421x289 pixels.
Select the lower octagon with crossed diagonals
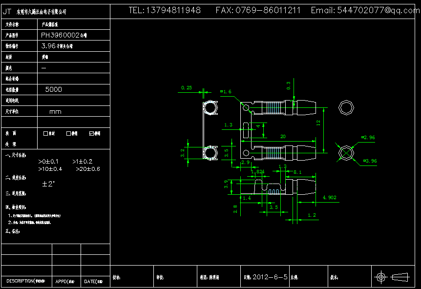[x=346, y=153]
